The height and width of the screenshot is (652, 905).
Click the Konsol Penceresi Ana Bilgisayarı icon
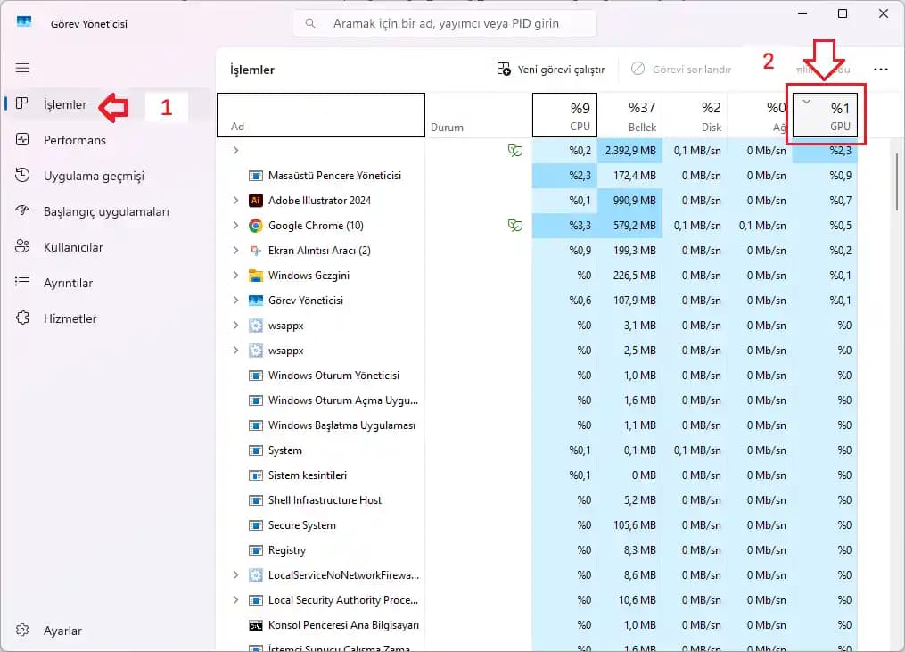(256, 625)
